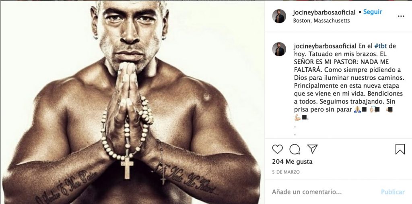This screenshot has width=412, height=204.
Task: Follow the account with Seguir
Action: (x=373, y=12)
